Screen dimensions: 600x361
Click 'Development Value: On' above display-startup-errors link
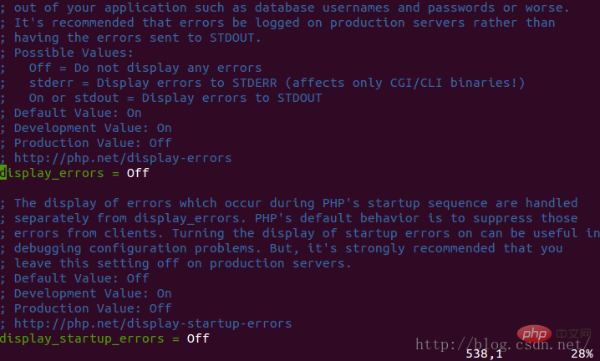(93, 293)
